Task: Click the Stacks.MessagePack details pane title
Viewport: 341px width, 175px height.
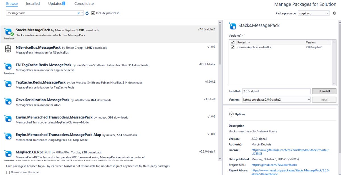Action: pyautogui.click(x=259, y=25)
